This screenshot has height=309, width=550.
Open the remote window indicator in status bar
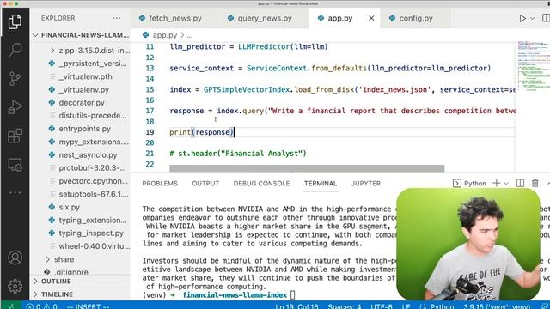point(11,306)
